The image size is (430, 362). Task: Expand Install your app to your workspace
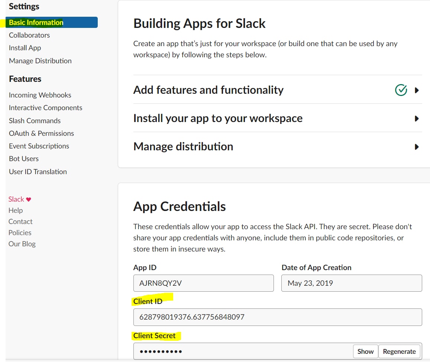(417, 119)
